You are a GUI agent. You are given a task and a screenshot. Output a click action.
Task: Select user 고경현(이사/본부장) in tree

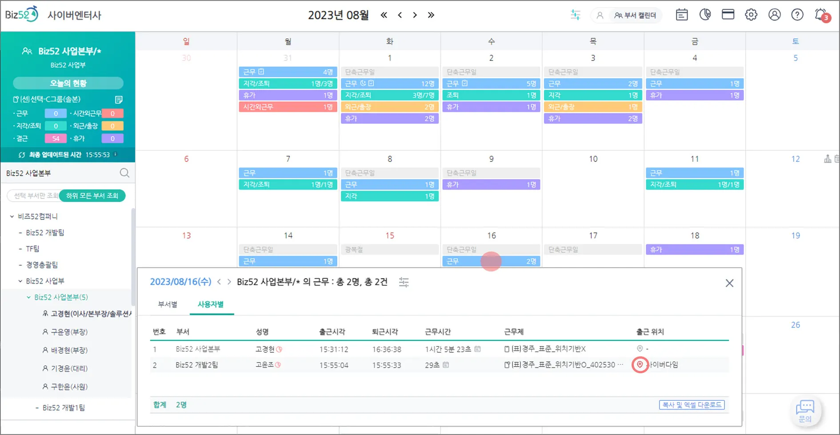click(87, 314)
